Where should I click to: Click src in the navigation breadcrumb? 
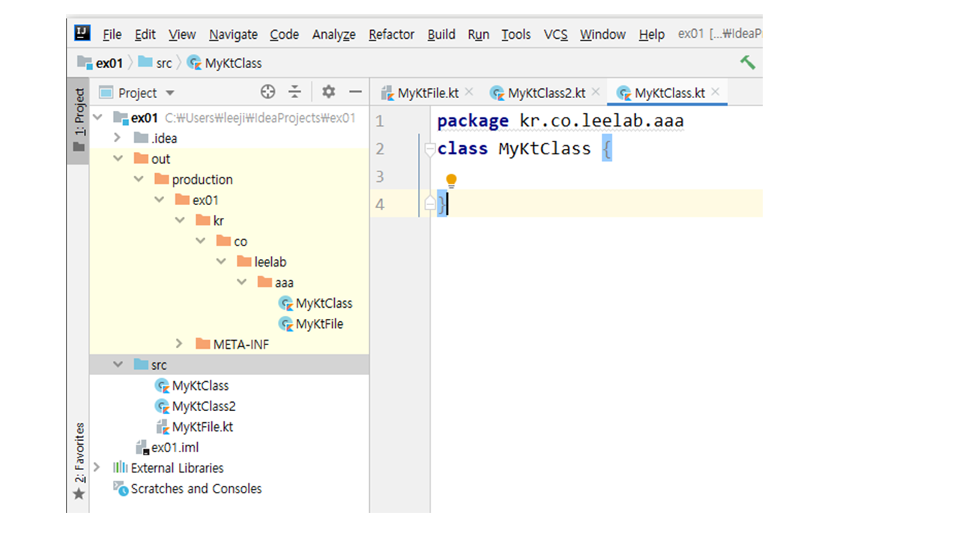click(163, 63)
